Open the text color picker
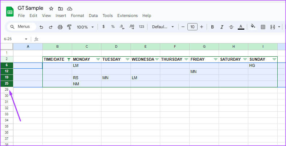 pos(241,27)
